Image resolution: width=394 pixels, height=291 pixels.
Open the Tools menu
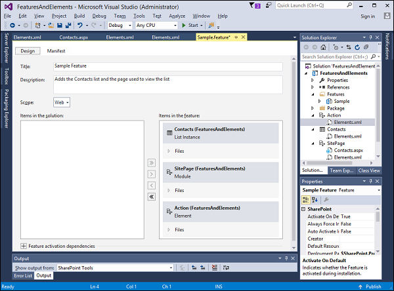139,16
